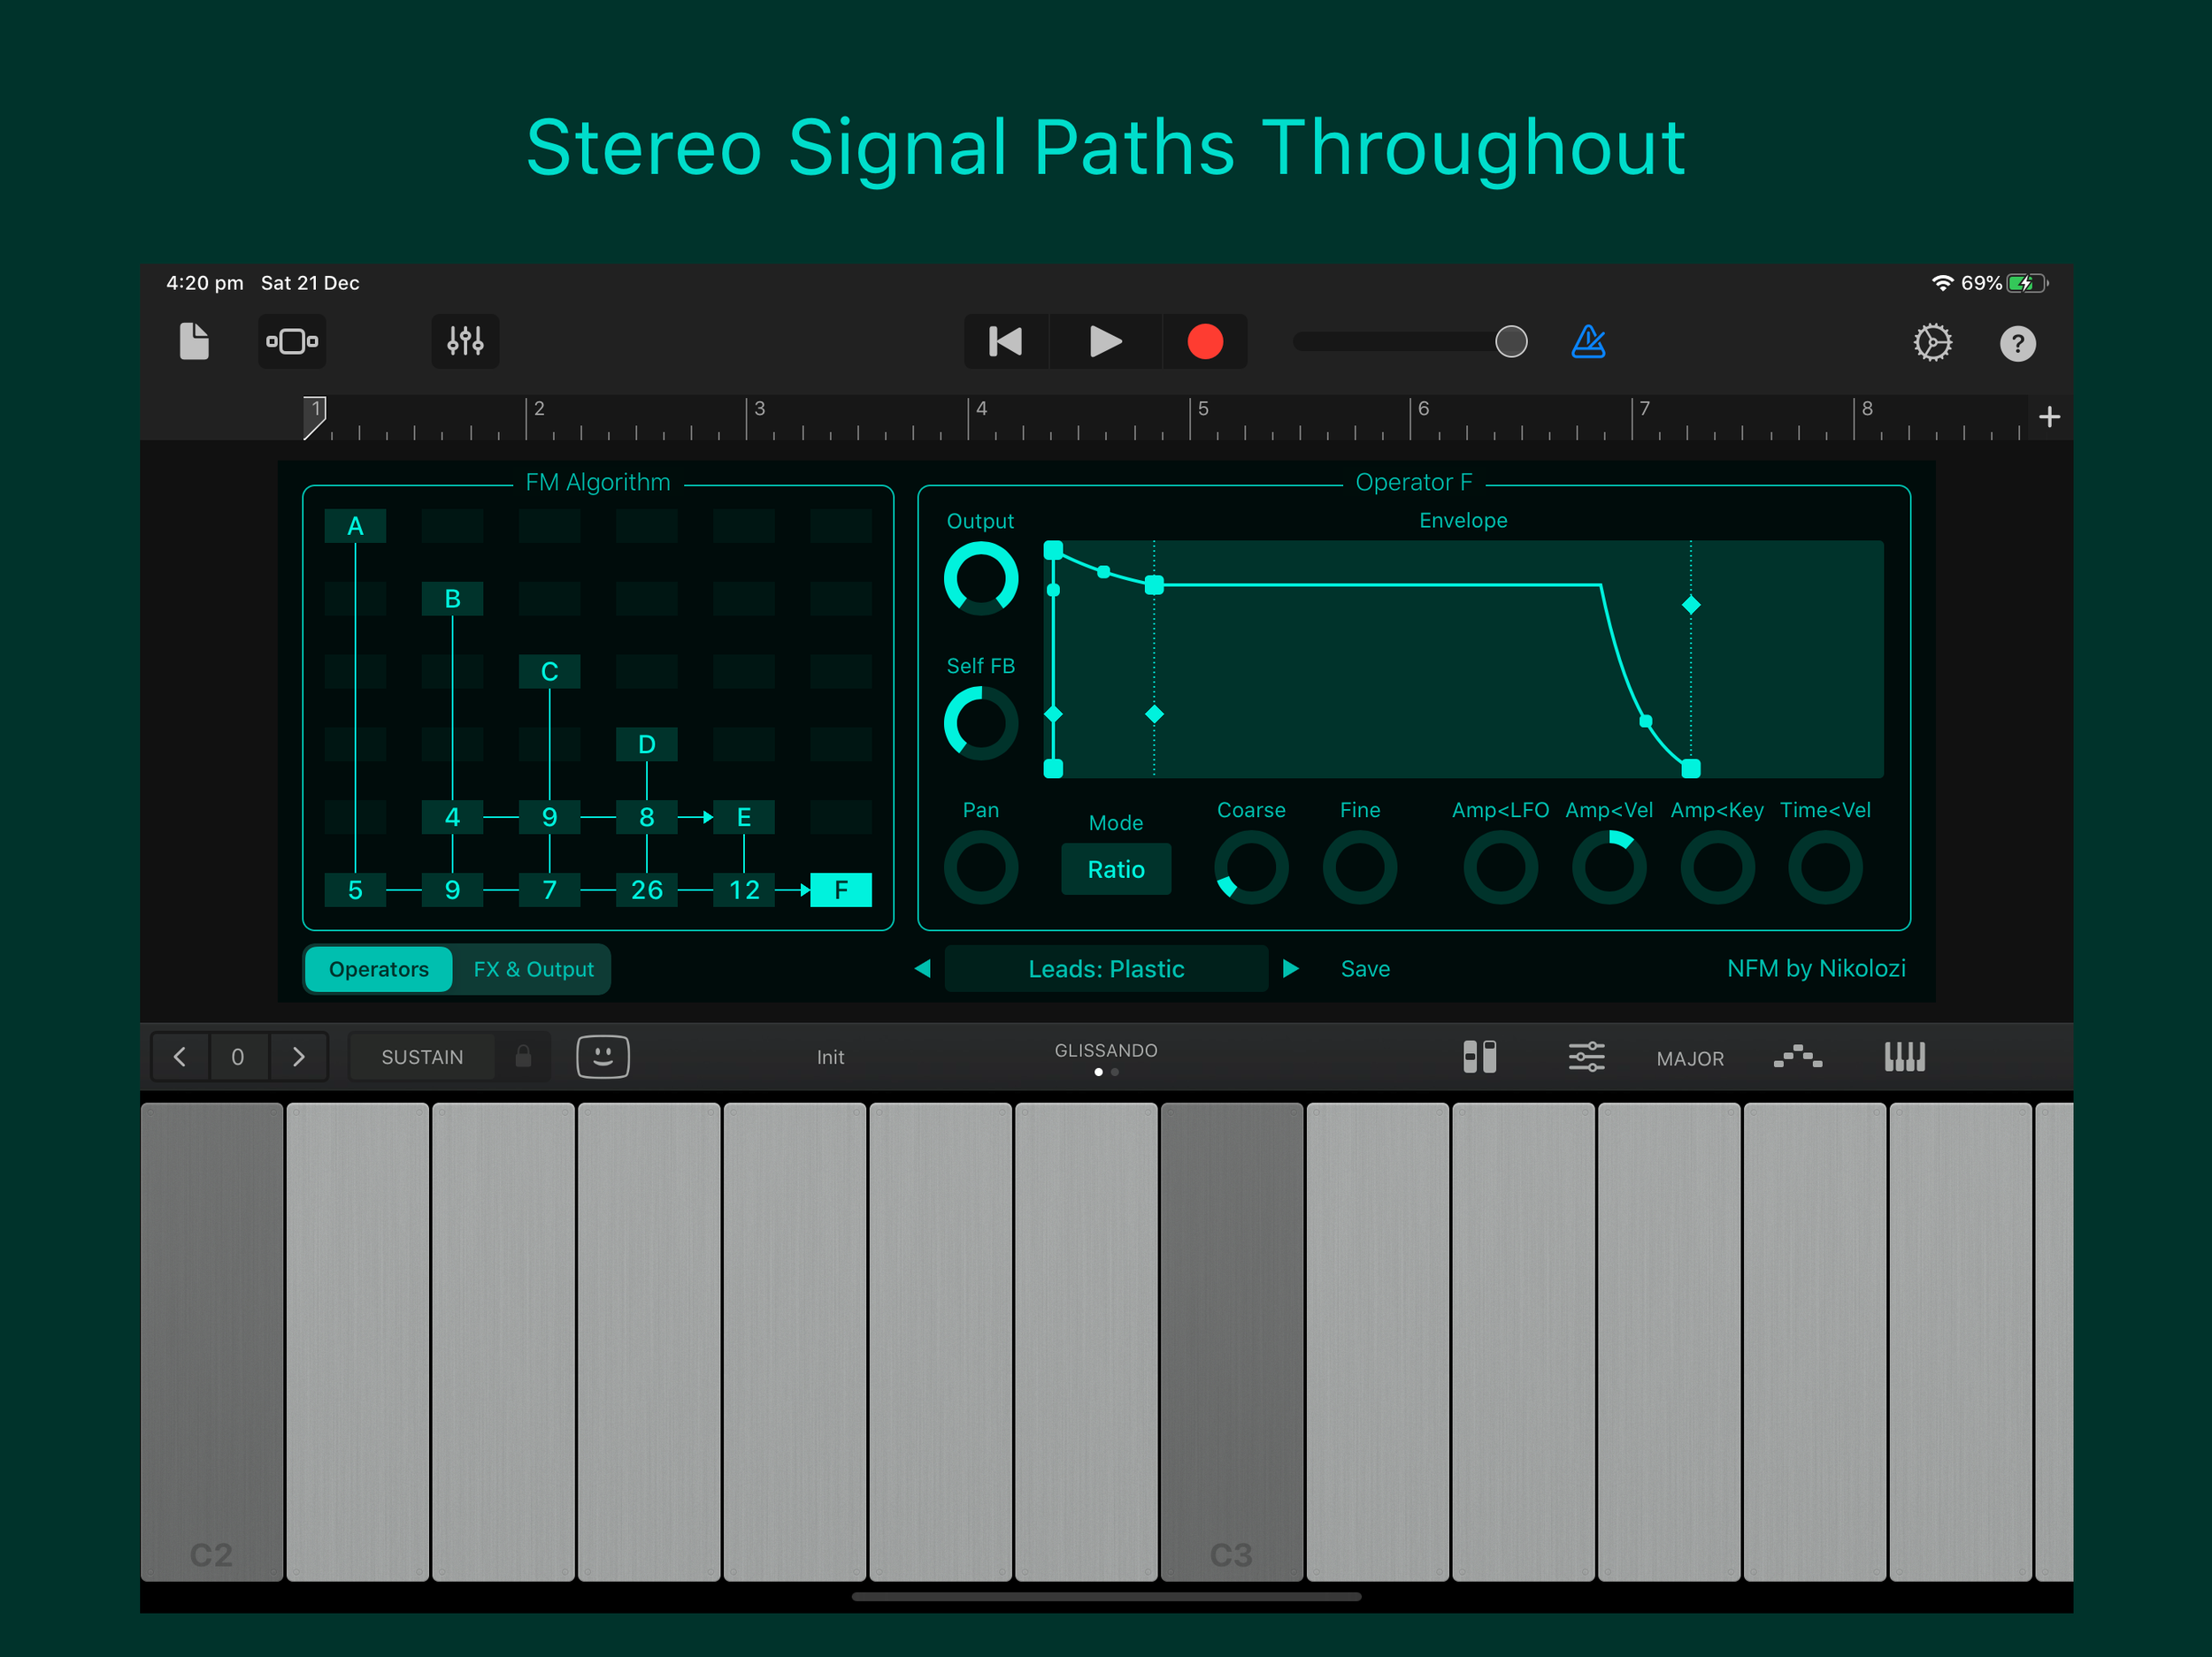Open track controls mixer

465,342
